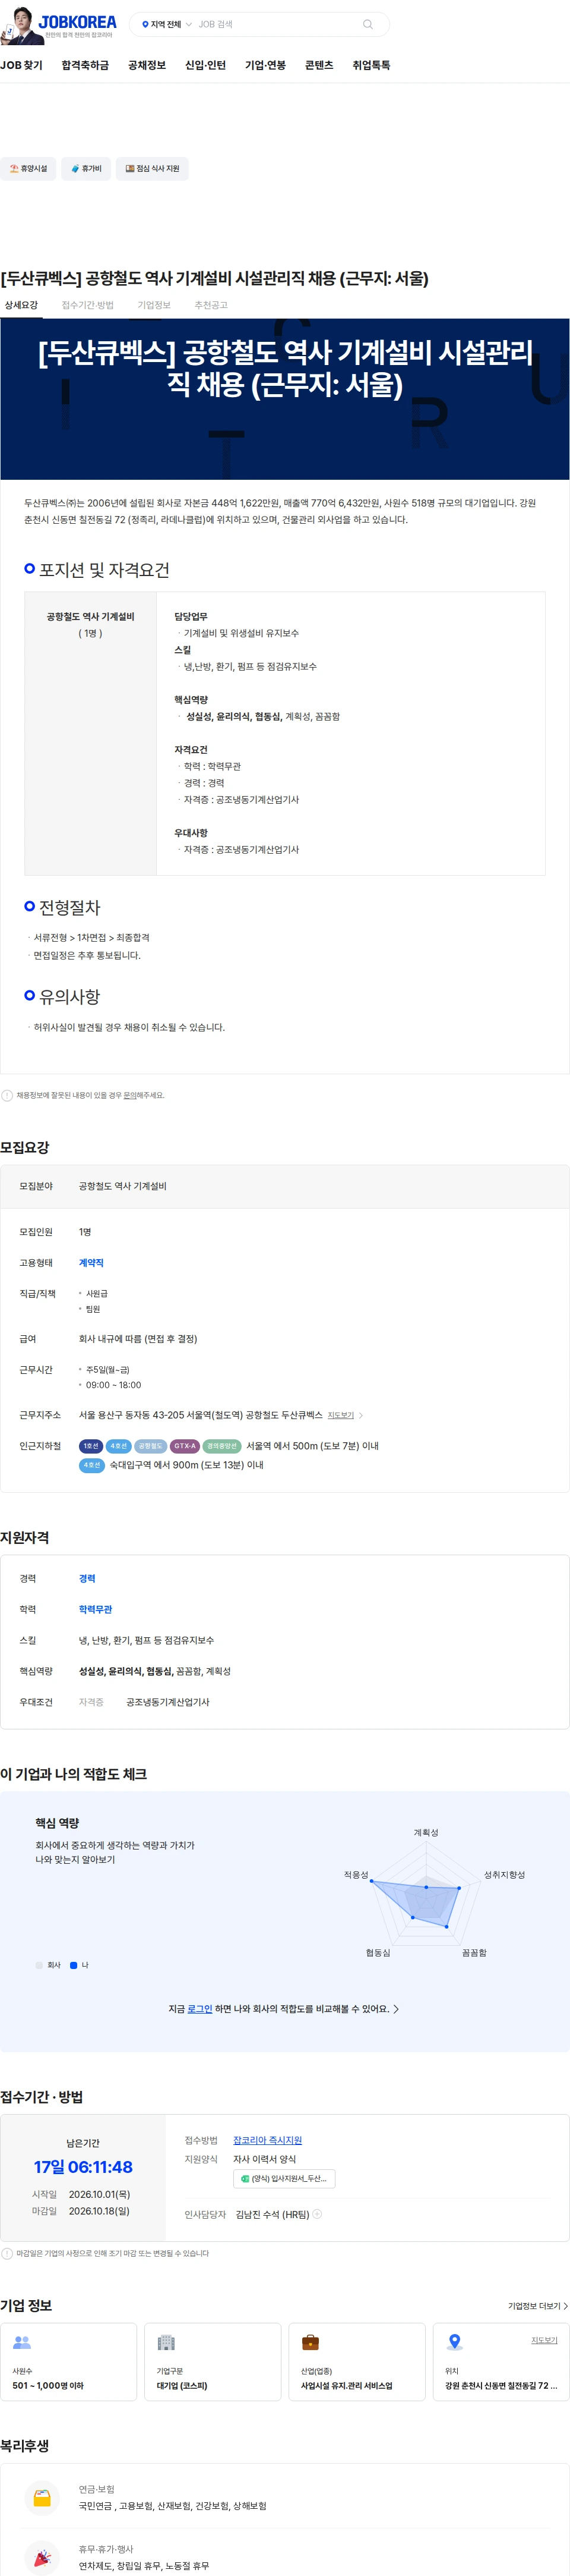Click the search magnifier icon
Viewport: 570px width, 2576px height.
tap(368, 24)
